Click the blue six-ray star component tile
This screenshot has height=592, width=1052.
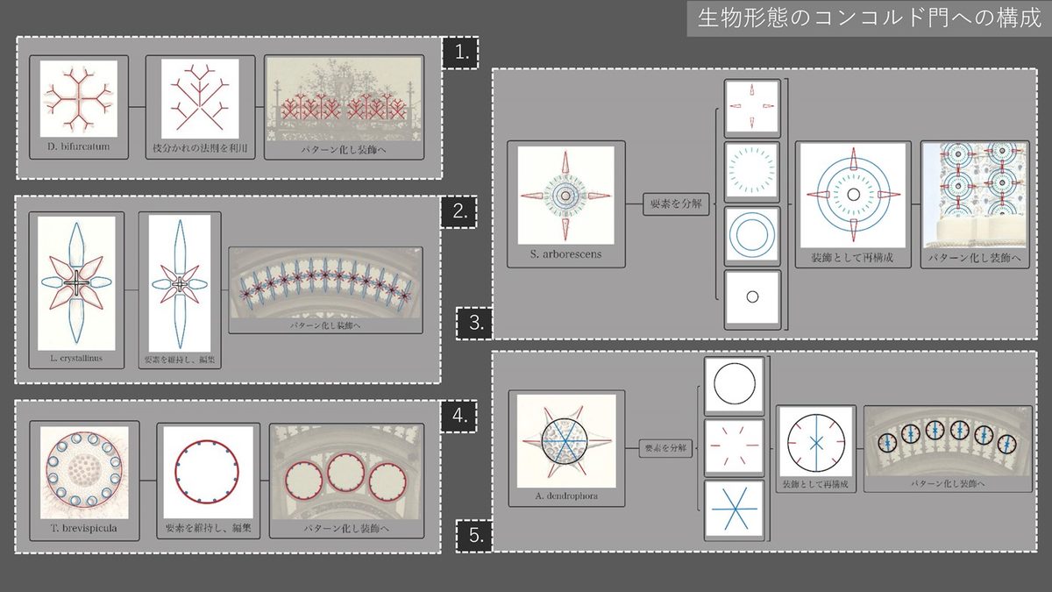point(735,510)
